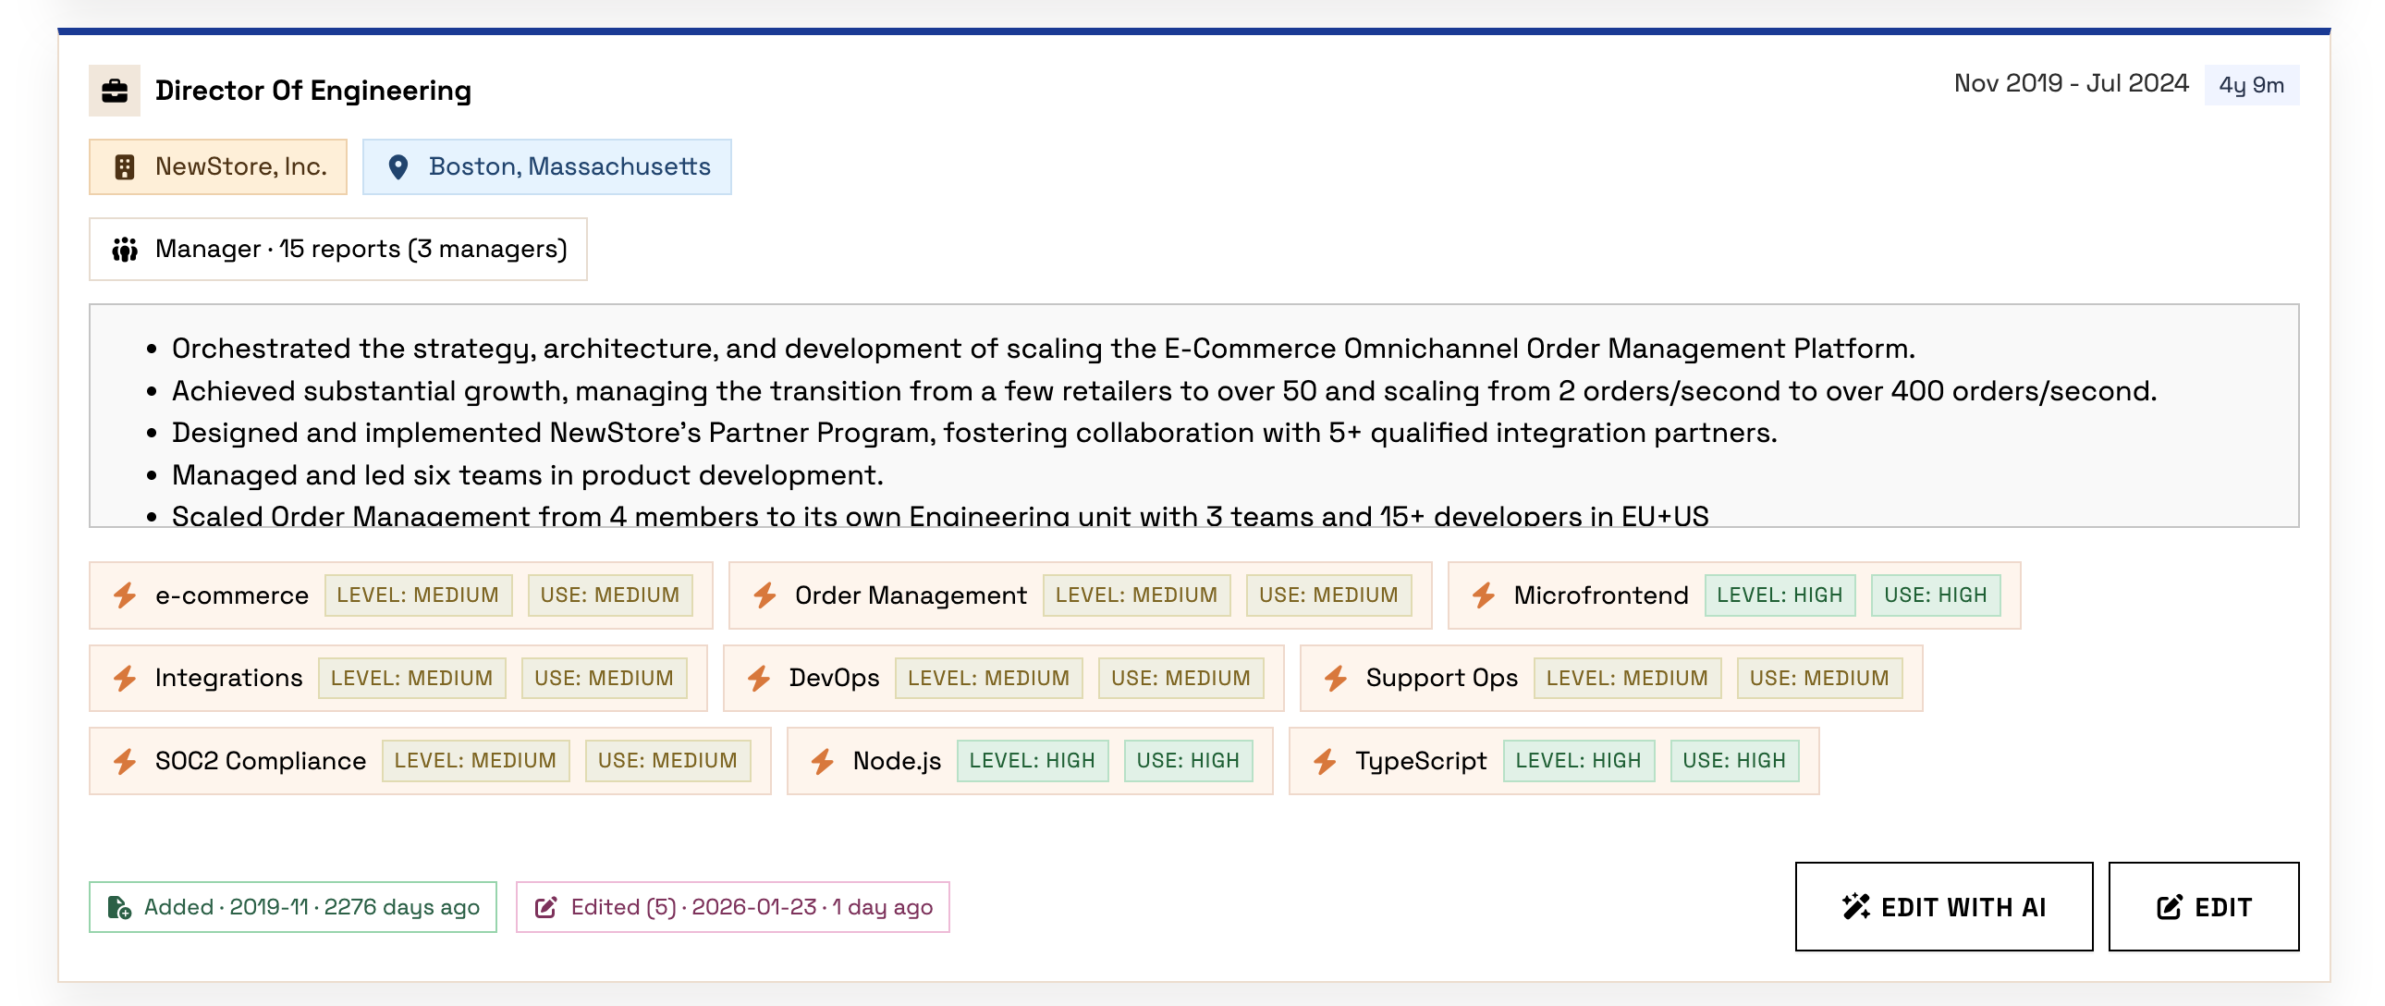Click inside the job description text box
This screenshot has width=2385, height=1006.
pos(1192,415)
